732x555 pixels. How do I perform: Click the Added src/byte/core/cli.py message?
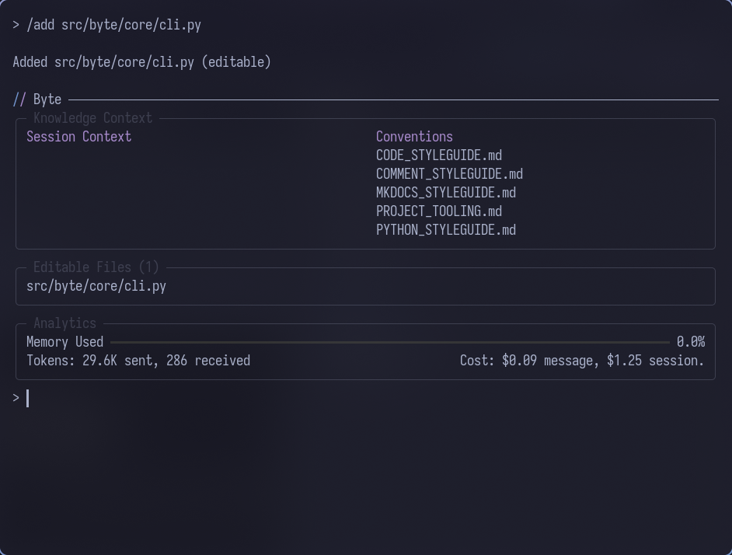click(141, 62)
